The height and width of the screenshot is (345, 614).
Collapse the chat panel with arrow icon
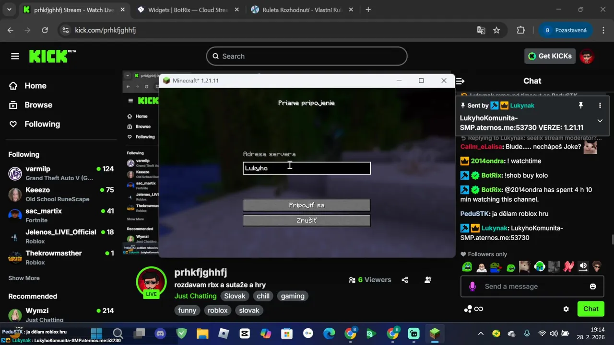460,81
